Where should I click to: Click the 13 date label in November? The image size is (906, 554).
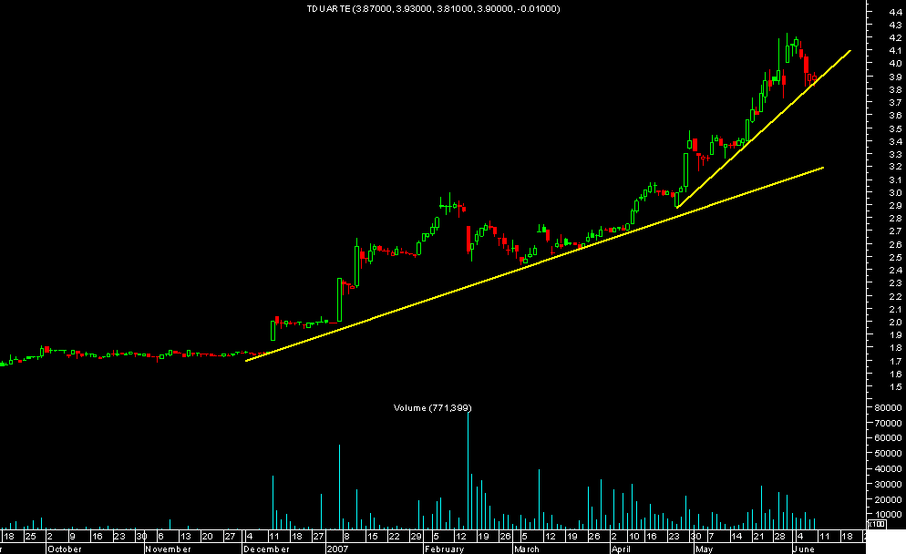(x=185, y=537)
